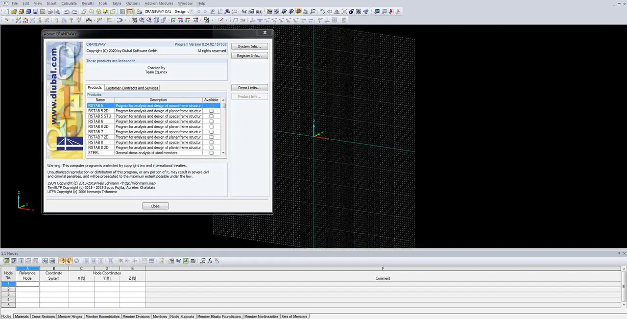
Task: Click the System Info button
Action: 249,47
